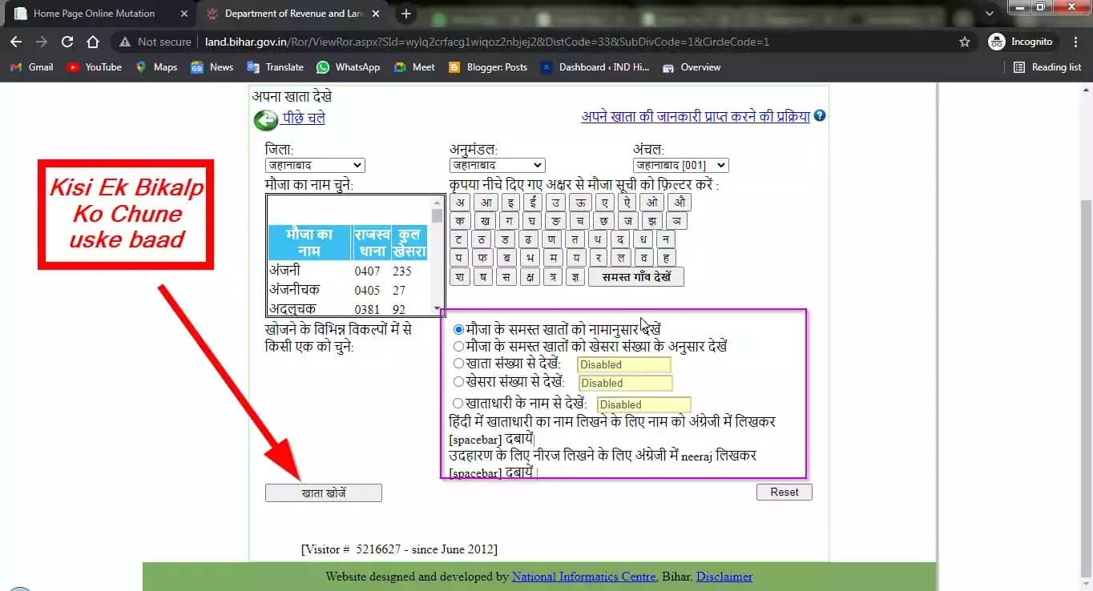This screenshot has width=1093, height=591.
Task: Click the खाता संख्या Disabled input field
Action: (x=623, y=364)
